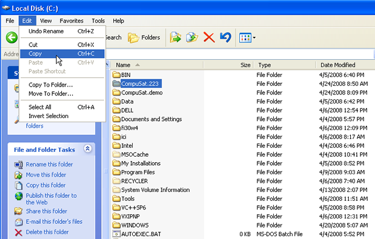Screen dimensions: 375x239
Task: Choose Select All in Edit menu
Action: click(x=62, y=107)
